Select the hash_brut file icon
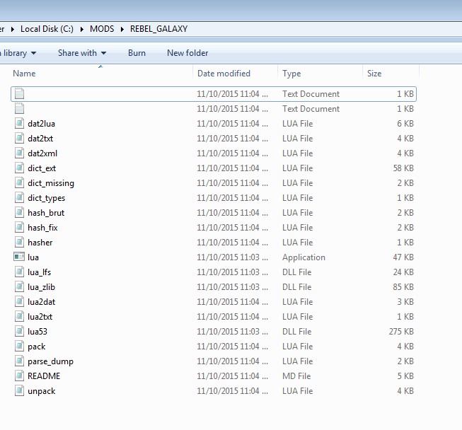 (x=19, y=212)
